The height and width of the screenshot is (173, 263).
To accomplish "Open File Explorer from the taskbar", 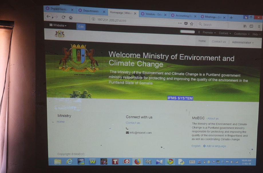I will tap(58, 162).
